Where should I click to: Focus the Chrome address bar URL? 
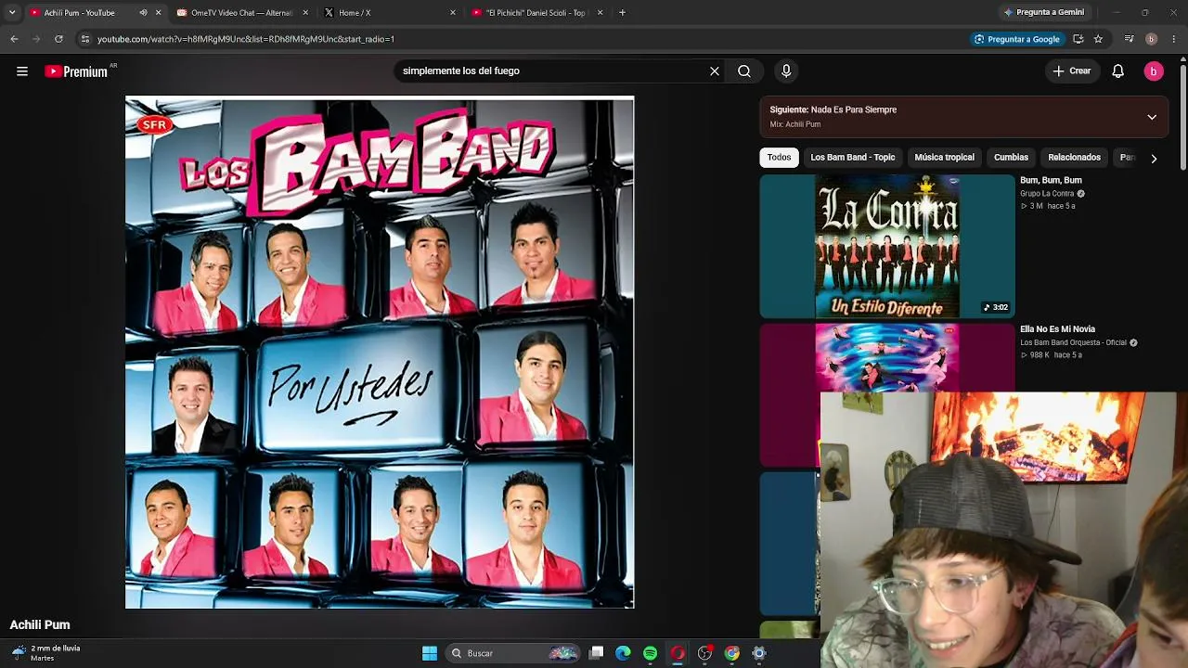point(246,39)
